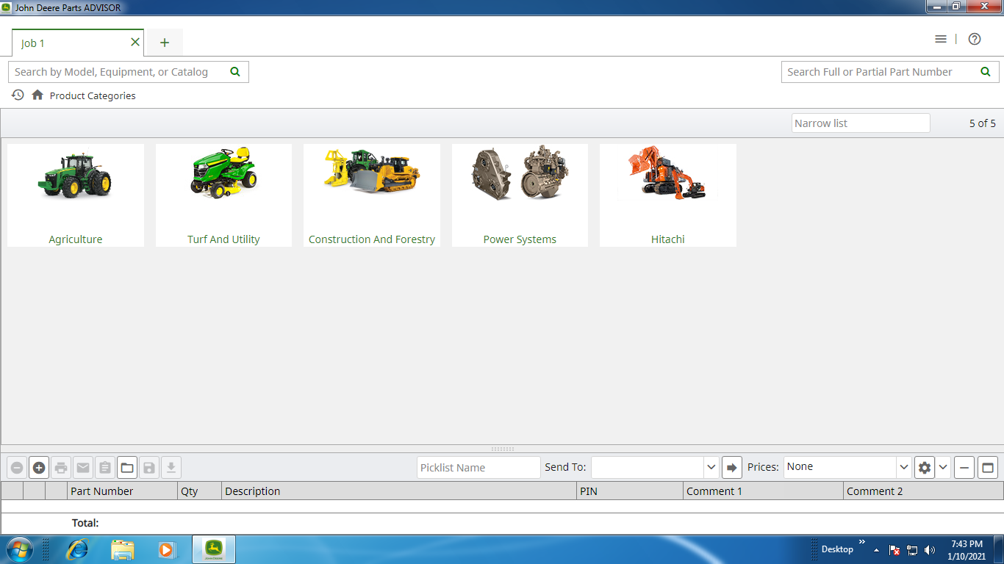
Task: Expand the arrow next to the settings gear
Action: pos(944,467)
